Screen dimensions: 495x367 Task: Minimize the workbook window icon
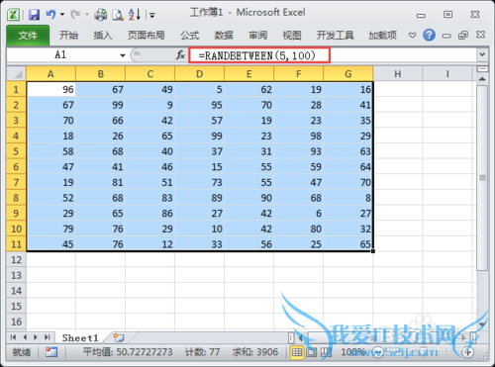446,36
